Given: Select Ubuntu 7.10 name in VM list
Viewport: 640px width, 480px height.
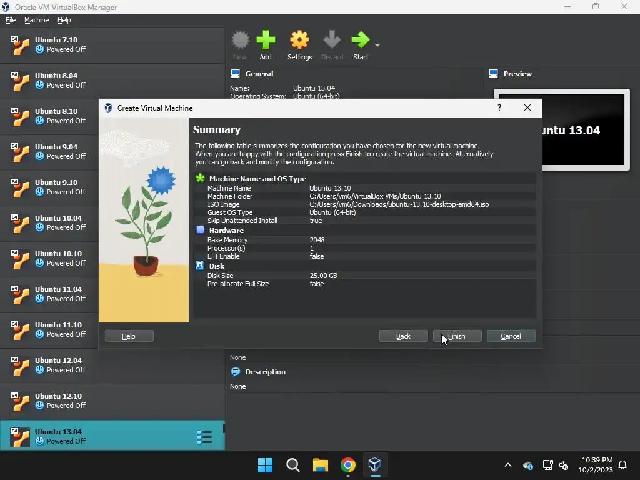Looking at the screenshot, I should pos(56,40).
